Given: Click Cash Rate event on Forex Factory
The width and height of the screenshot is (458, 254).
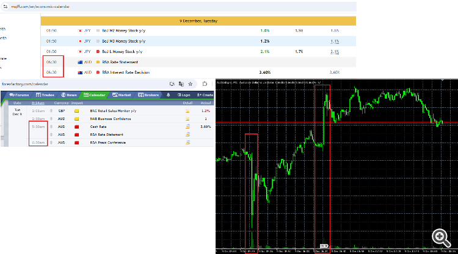Looking at the screenshot, I should coord(98,127).
